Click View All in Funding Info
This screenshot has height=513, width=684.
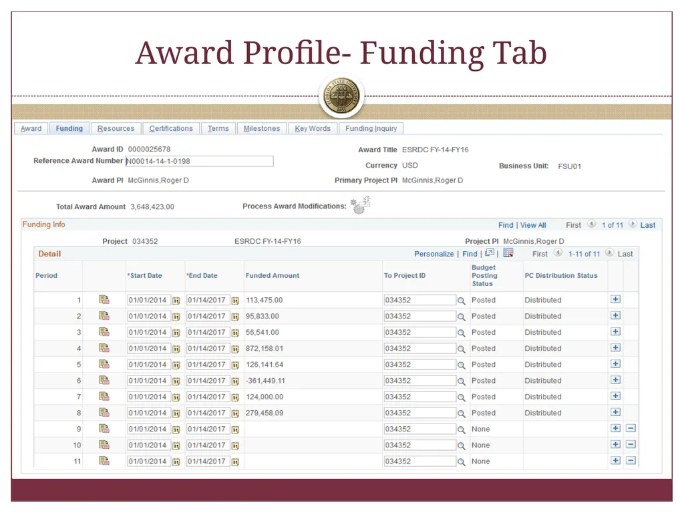click(533, 225)
